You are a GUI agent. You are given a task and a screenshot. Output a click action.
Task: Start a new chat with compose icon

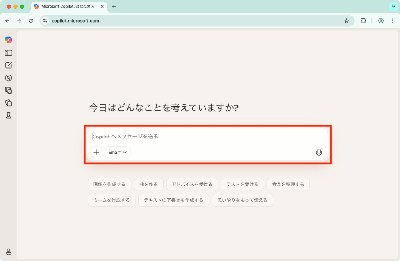(x=9, y=65)
